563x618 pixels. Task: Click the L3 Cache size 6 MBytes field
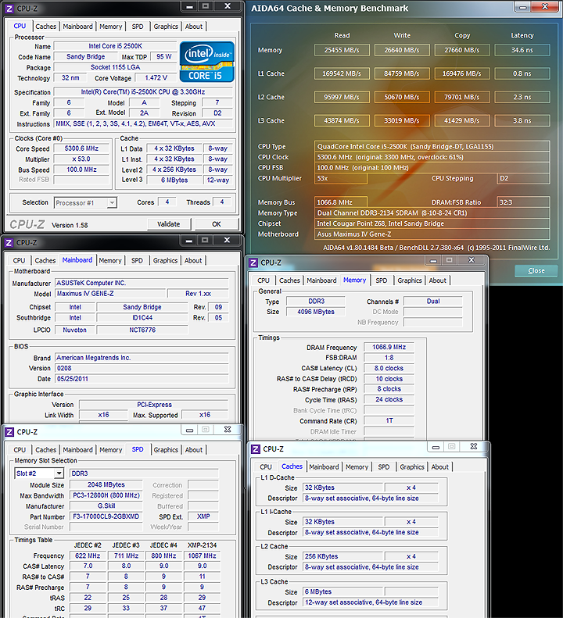point(342,591)
